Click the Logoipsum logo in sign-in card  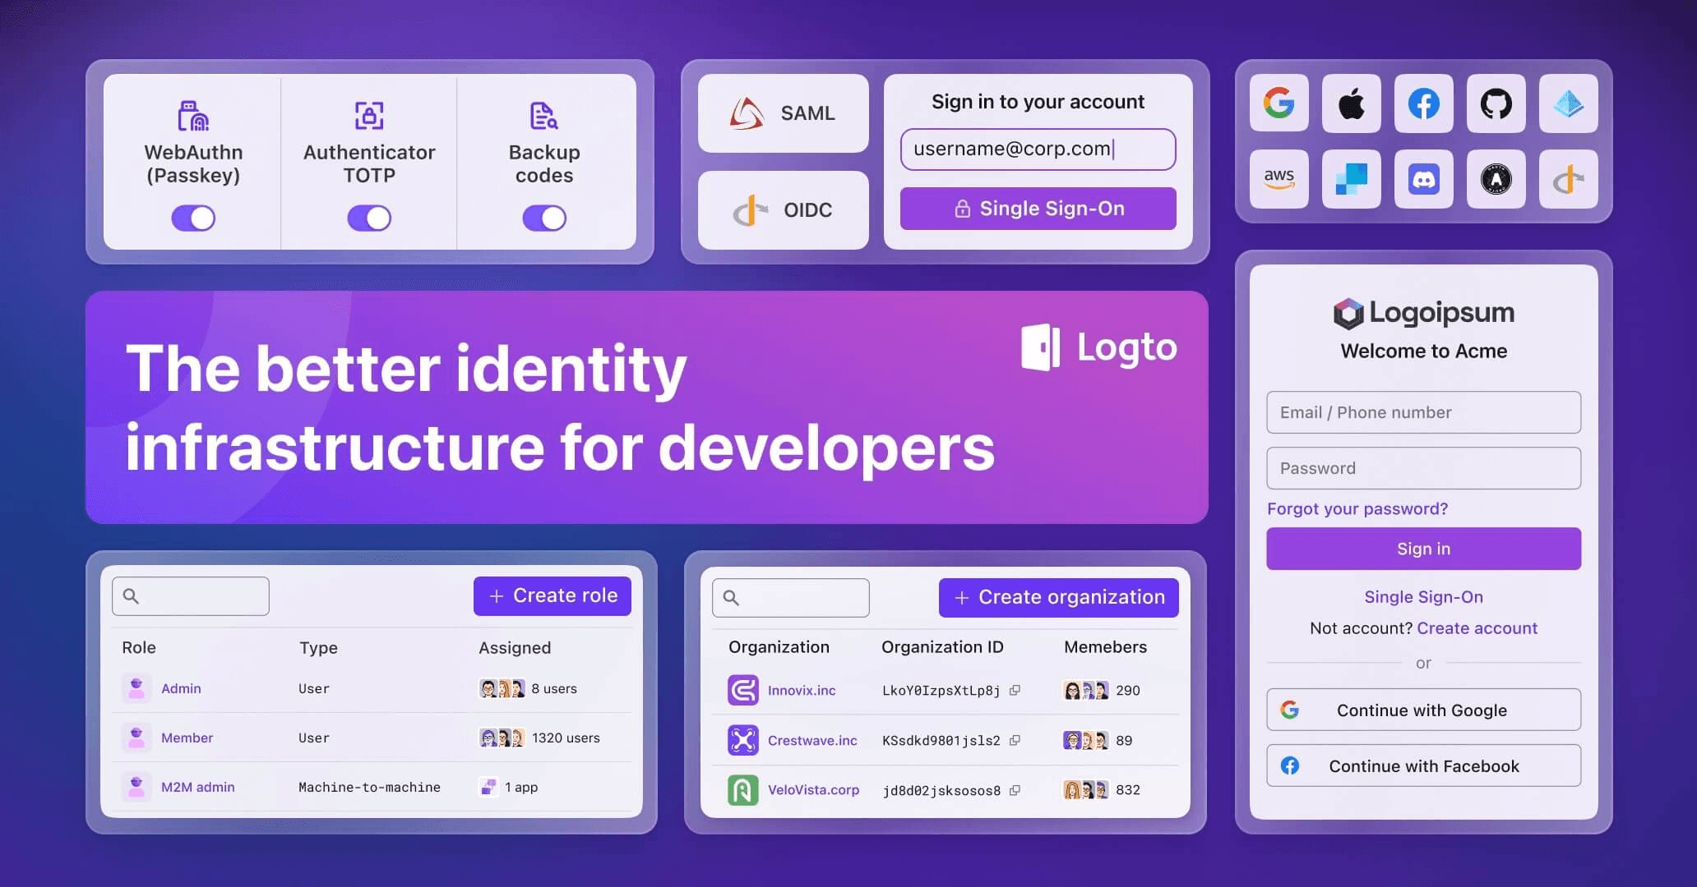click(1424, 313)
